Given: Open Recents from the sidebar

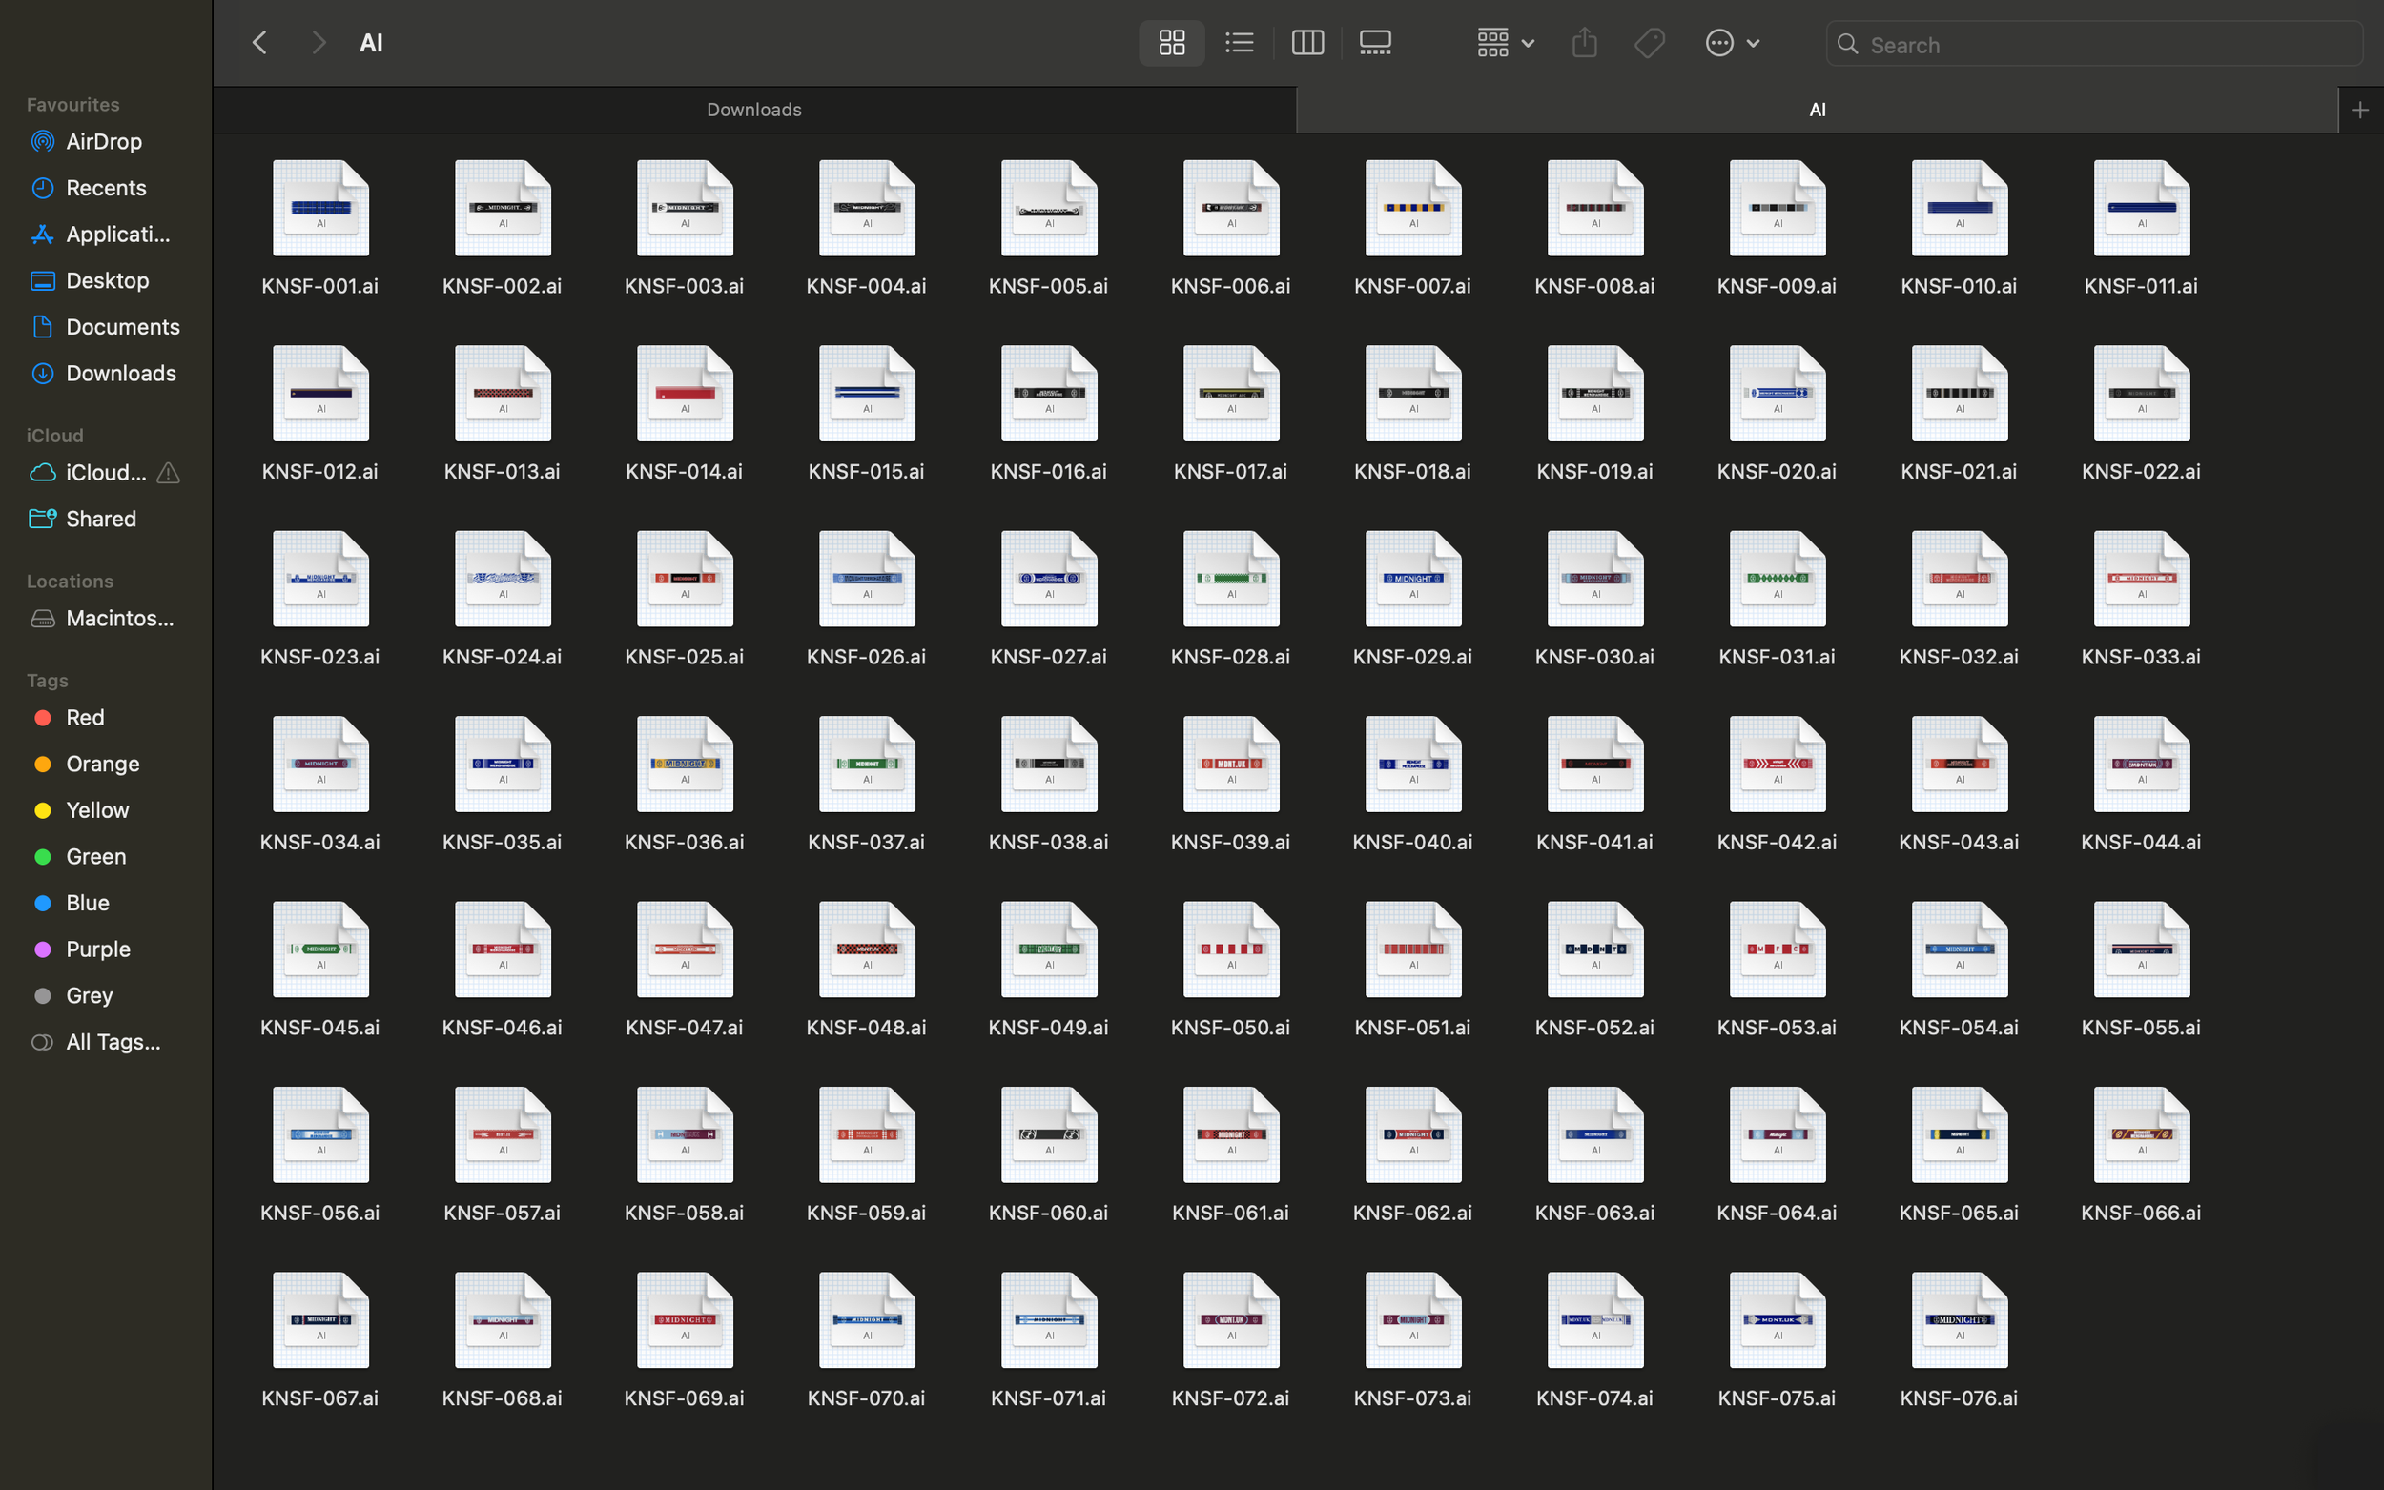Looking at the screenshot, I should pos(105,187).
